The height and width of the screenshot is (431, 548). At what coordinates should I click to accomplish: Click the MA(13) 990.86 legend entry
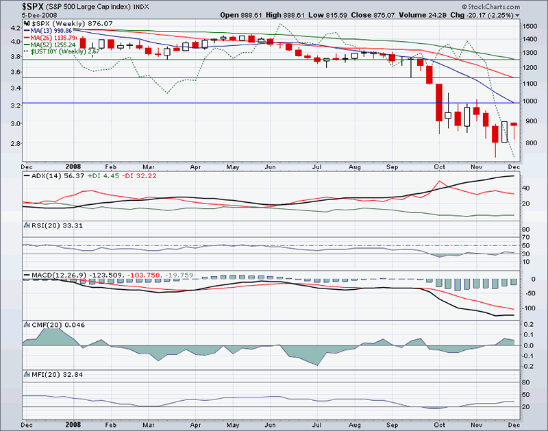[x=48, y=31]
